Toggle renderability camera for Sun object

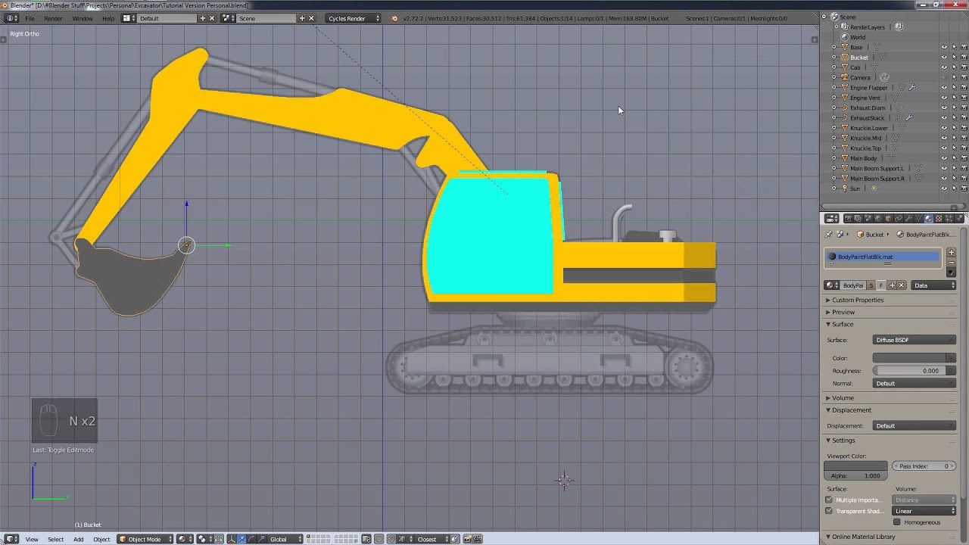pyautogui.click(x=964, y=188)
